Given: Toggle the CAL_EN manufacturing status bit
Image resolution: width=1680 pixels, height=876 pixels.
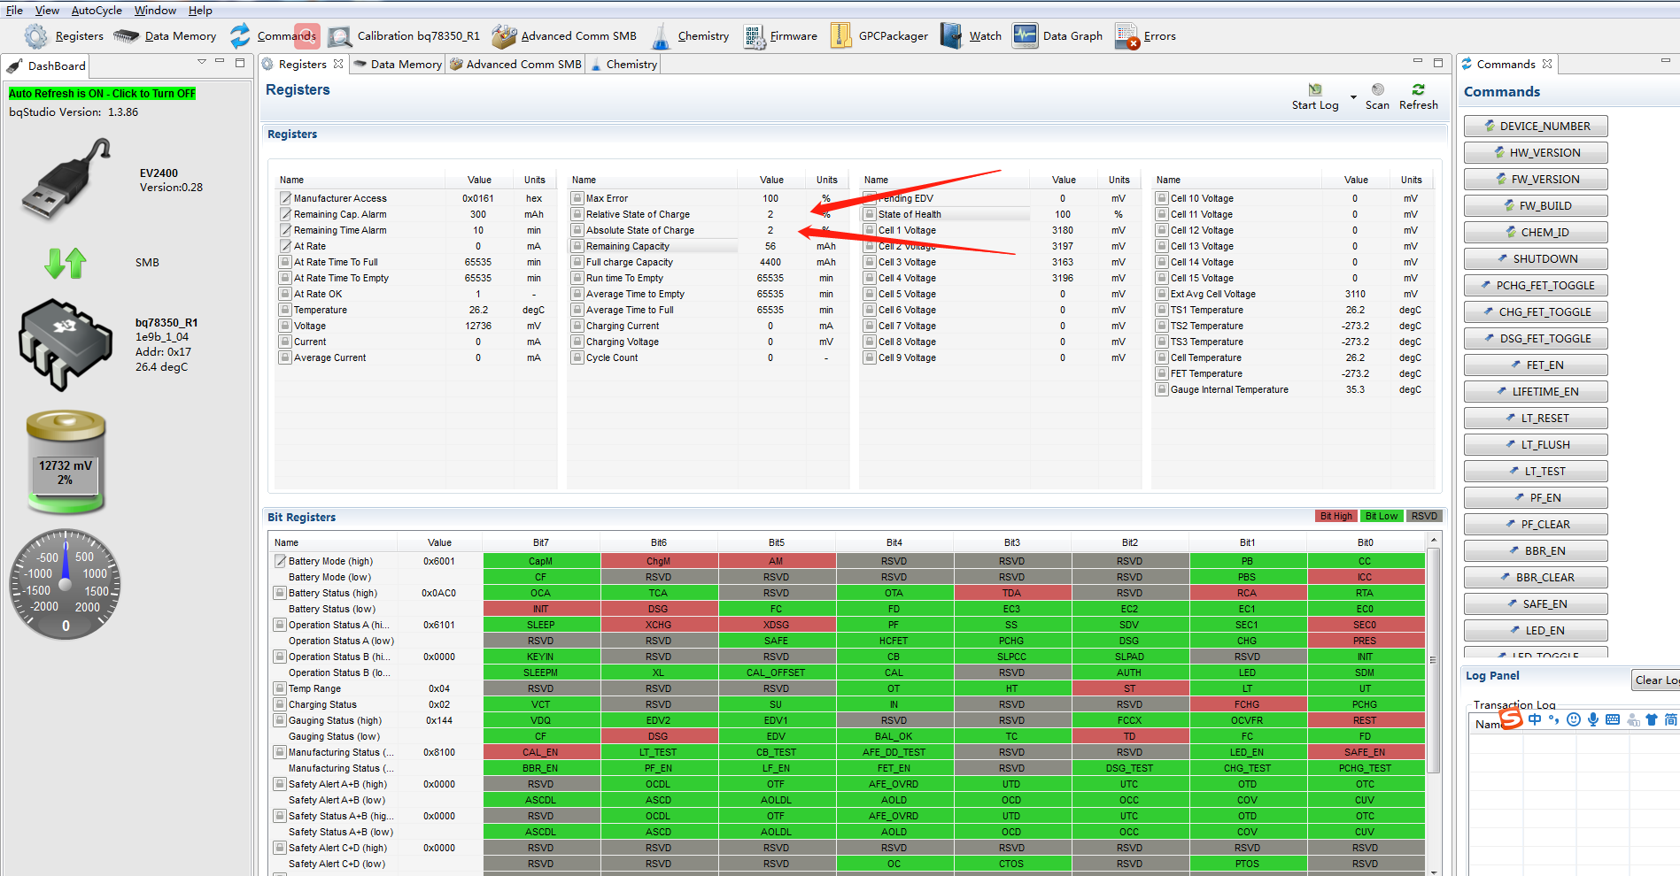Looking at the screenshot, I should coord(541,752).
